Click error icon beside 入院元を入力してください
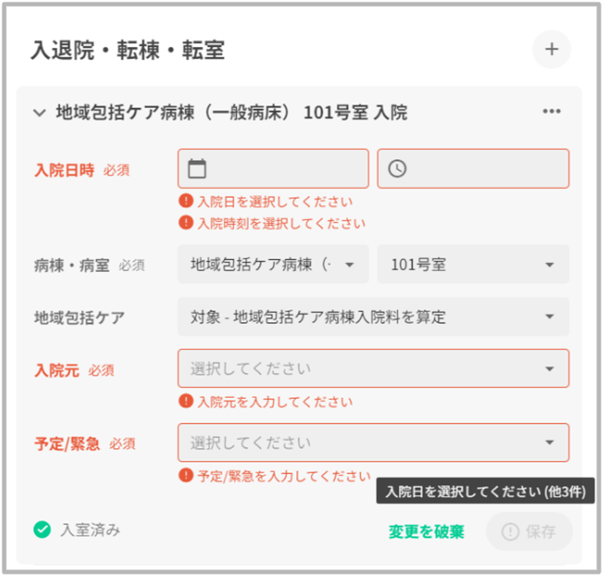This screenshot has width=603, height=576. click(x=186, y=401)
